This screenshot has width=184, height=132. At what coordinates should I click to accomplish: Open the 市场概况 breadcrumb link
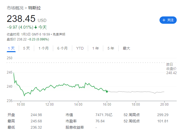[x=15, y=8]
